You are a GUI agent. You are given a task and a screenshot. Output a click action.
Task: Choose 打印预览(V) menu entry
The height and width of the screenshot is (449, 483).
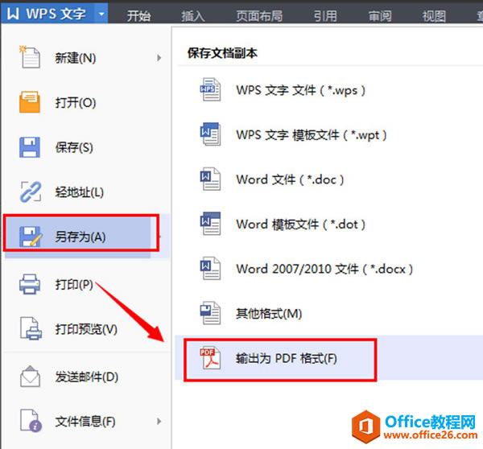point(86,329)
